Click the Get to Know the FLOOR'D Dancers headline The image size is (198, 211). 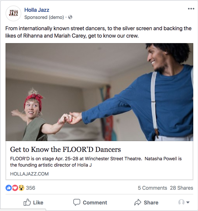pos(65,150)
